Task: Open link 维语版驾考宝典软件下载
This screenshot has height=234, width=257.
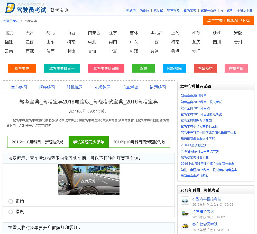Action: (198, 139)
